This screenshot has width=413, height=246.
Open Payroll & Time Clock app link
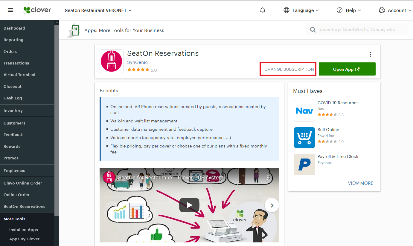click(x=338, y=156)
